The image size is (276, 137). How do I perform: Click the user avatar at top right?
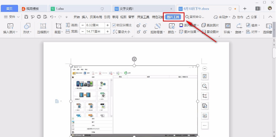(x=270, y=8)
